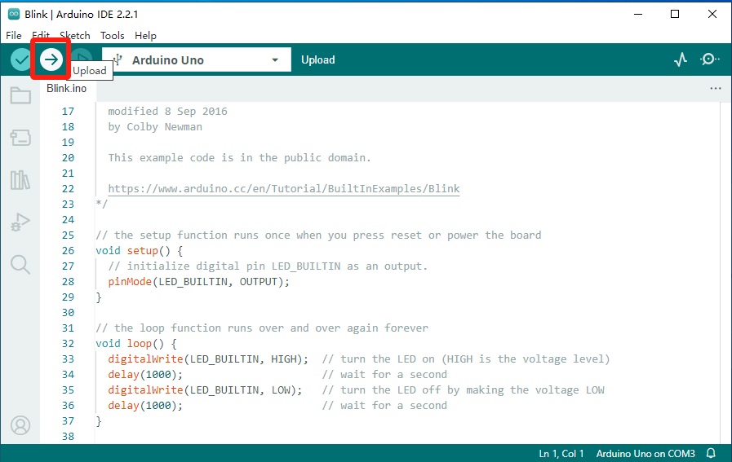The image size is (732, 462).
Task: Open the File menu
Action: pos(14,35)
